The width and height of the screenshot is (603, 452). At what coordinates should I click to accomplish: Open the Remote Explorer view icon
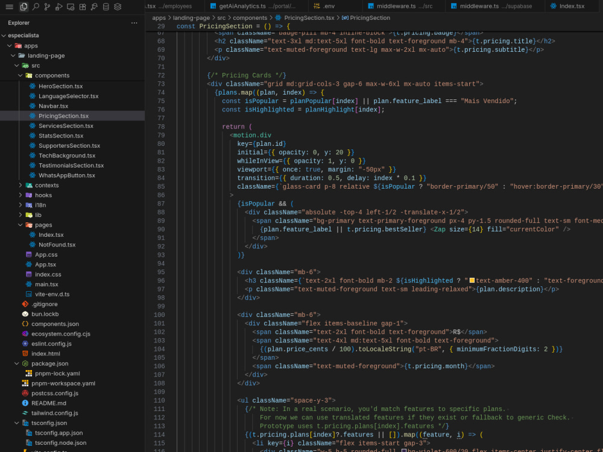click(x=71, y=7)
